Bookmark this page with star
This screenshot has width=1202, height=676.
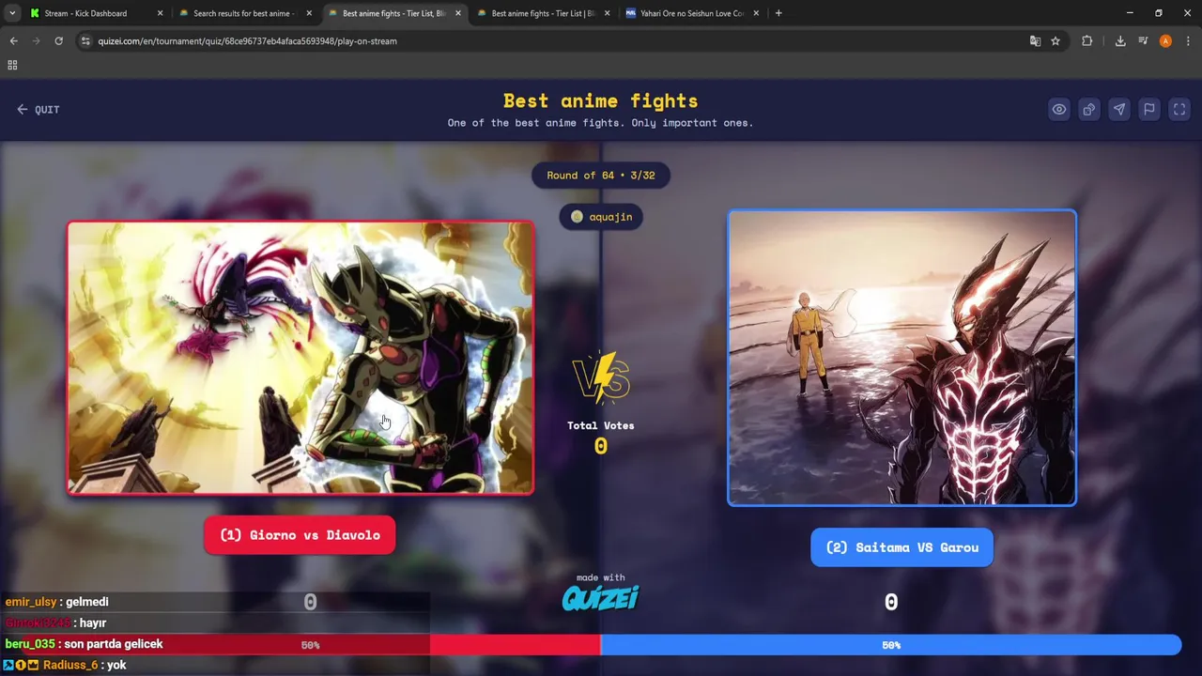pyautogui.click(x=1056, y=41)
